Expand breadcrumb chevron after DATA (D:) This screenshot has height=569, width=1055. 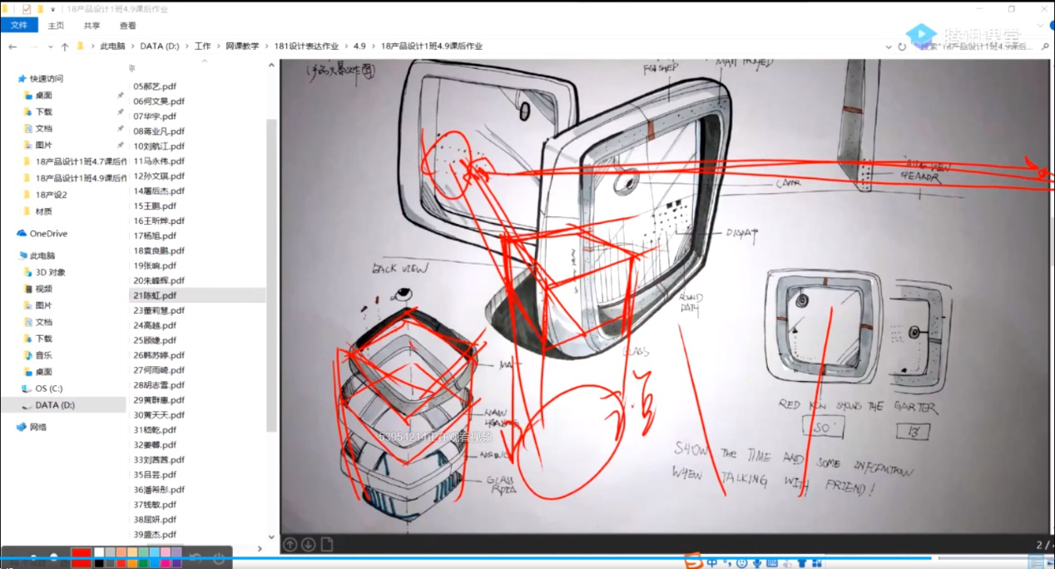186,47
